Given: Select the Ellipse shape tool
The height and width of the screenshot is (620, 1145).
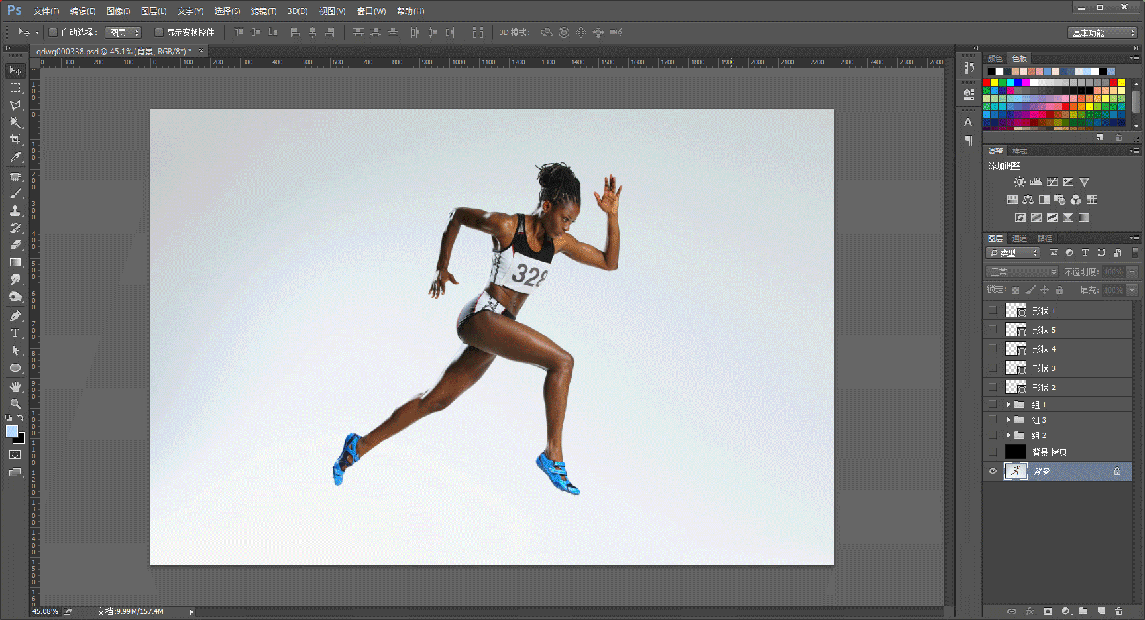Looking at the screenshot, I should 15,368.
